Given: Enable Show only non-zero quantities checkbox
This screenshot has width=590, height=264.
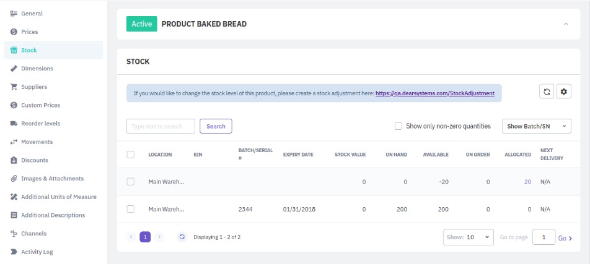Looking at the screenshot, I should click(x=398, y=126).
